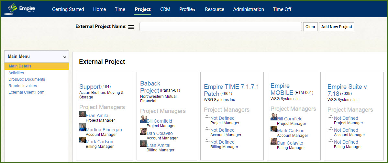Select Main Details in the sidebar

(37, 66)
